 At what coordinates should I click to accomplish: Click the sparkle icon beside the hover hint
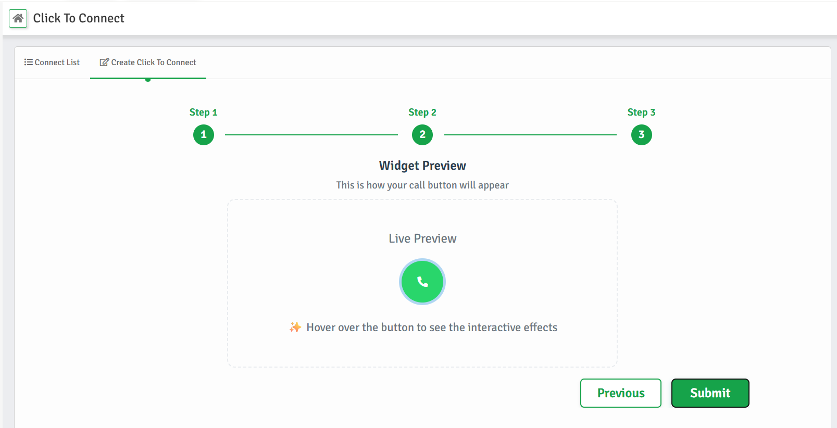tap(295, 327)
